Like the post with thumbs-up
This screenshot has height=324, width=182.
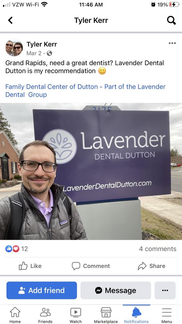30,266
